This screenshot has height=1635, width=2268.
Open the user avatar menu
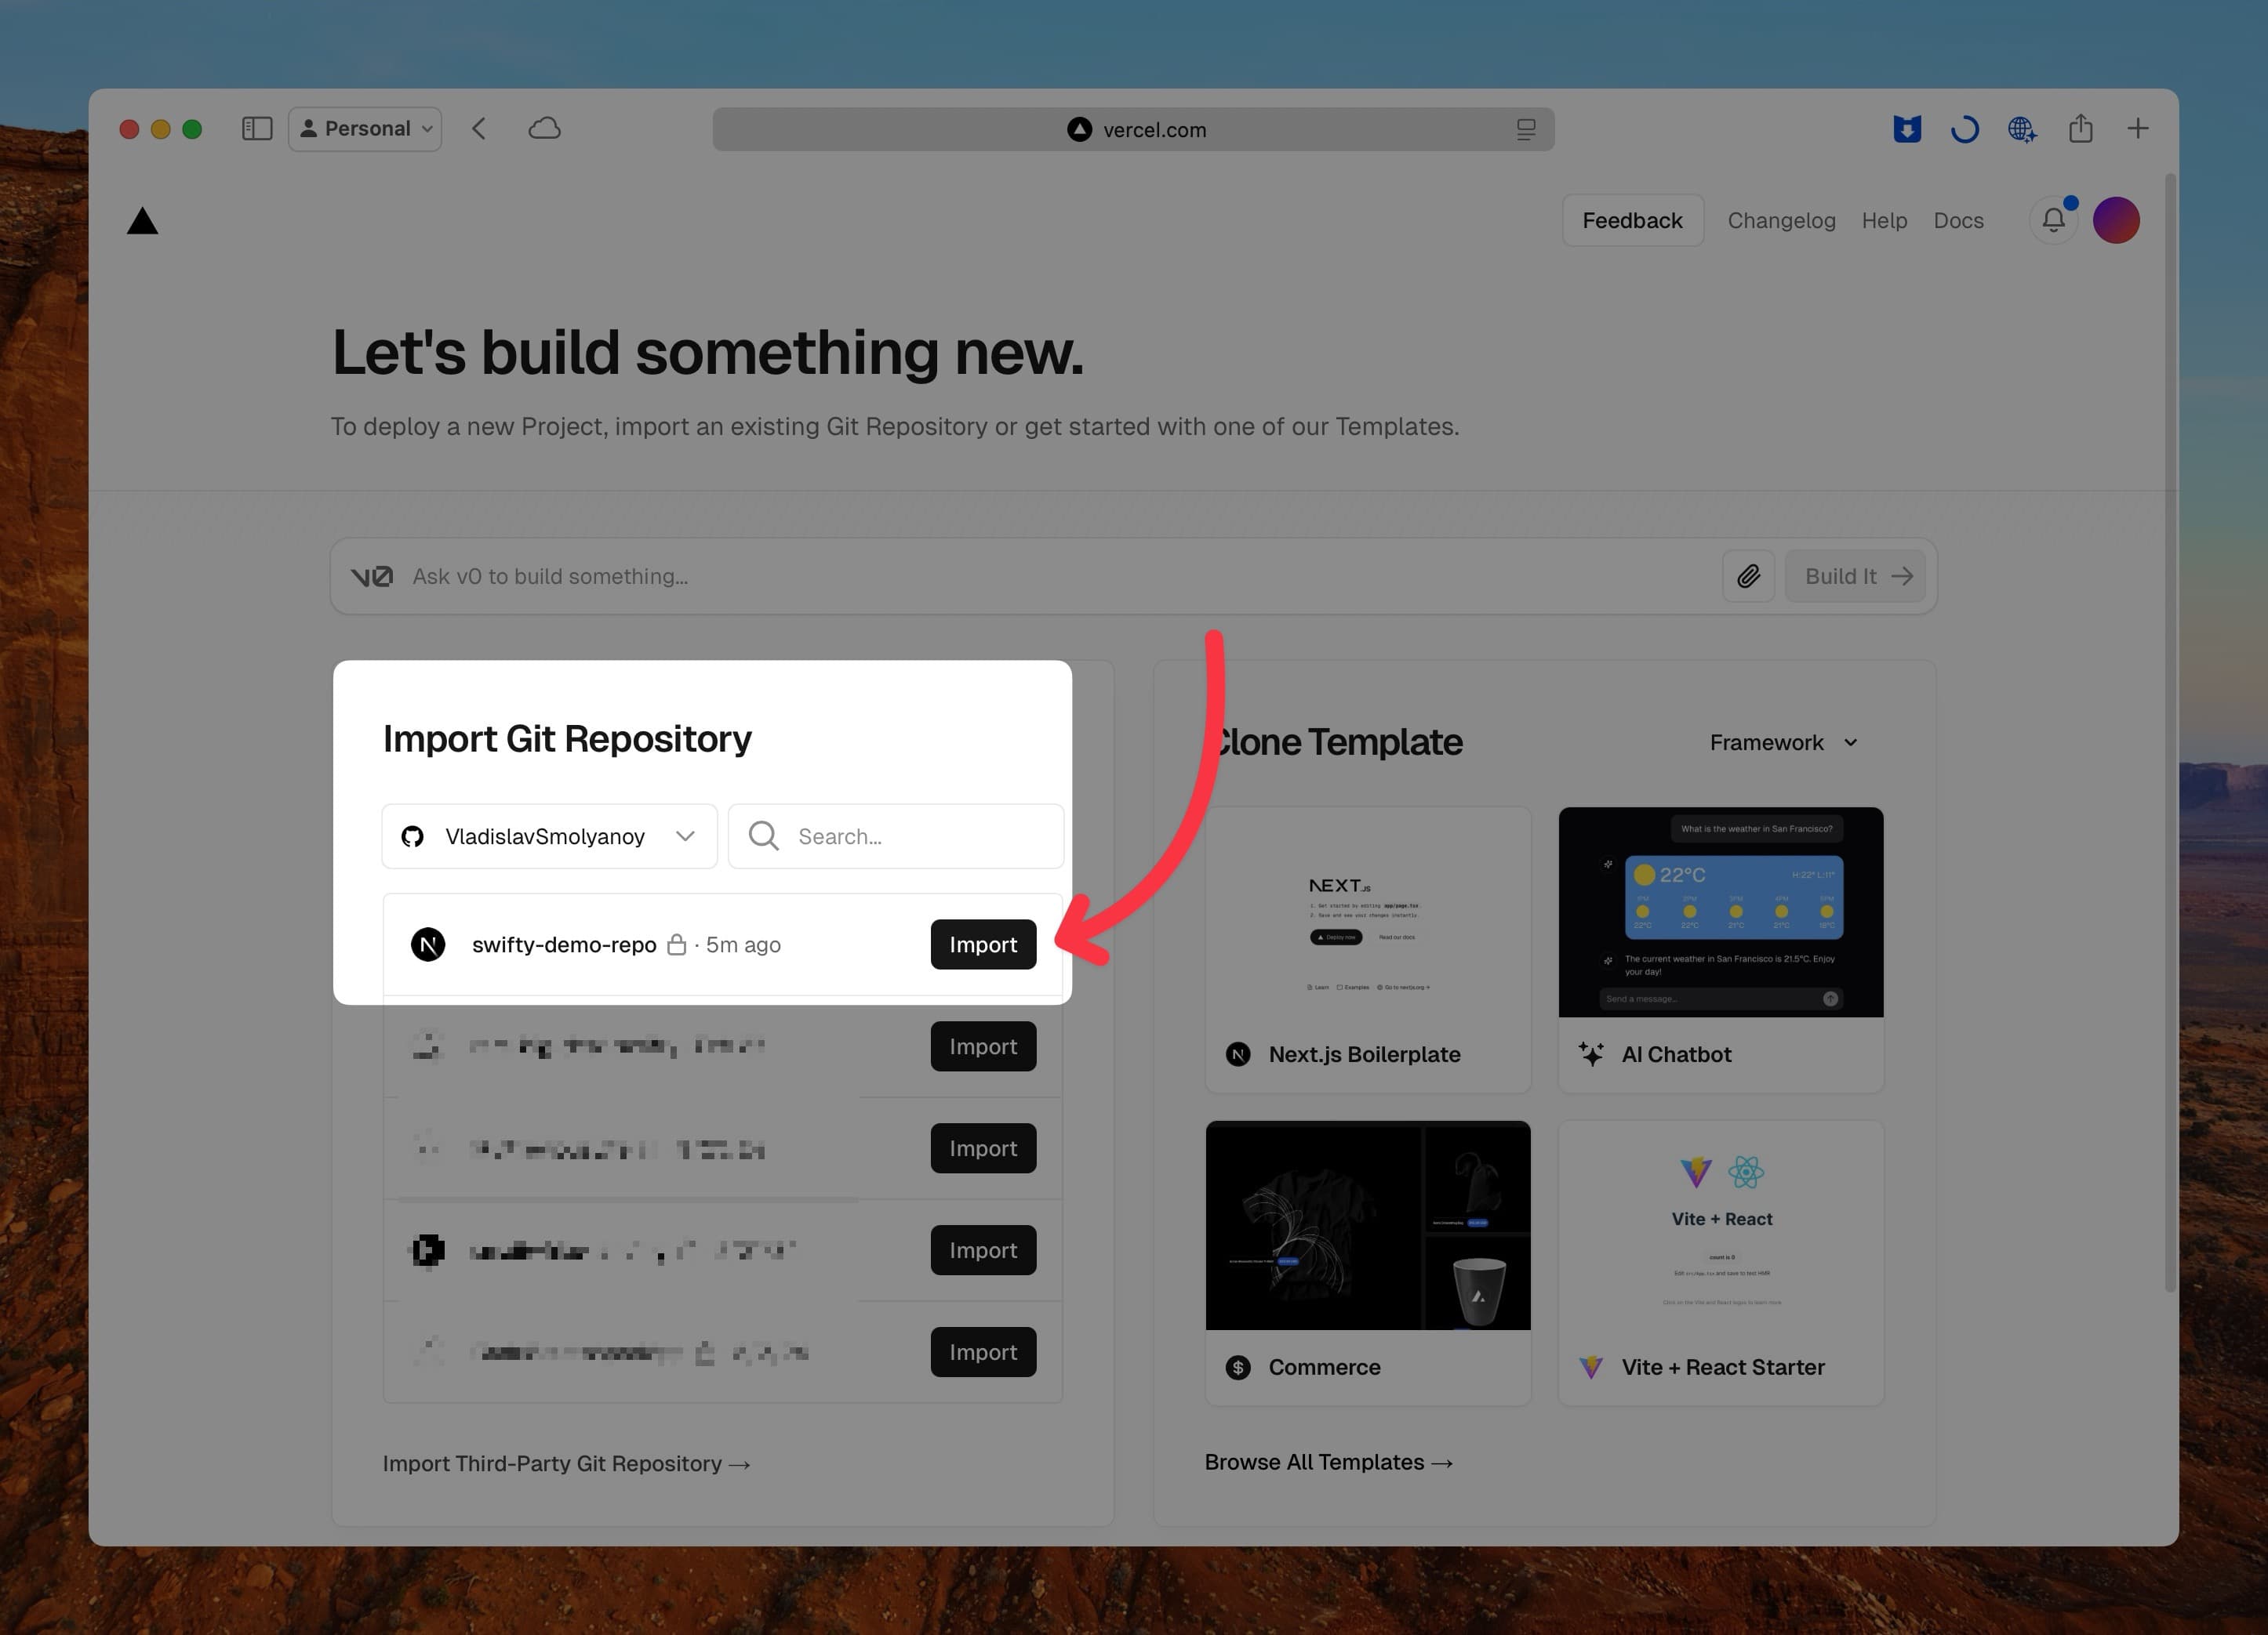[x=2116, y=220]
